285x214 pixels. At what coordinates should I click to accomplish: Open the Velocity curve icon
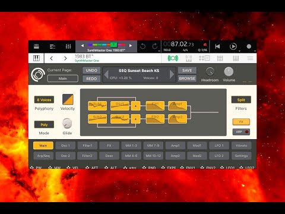[68, 99]
